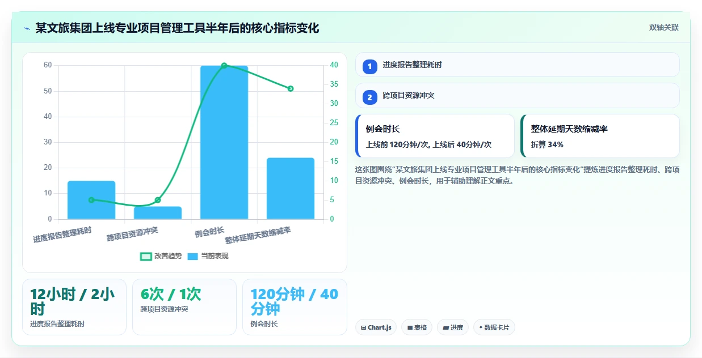The height and width of the screenshot is (358, 702).
Task: Click the 双轴关联 label in header
Action: coord(664,28)
